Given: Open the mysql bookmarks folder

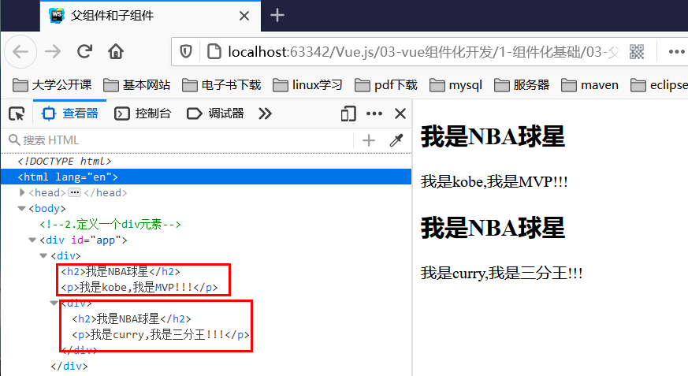Looking at the screenshot, I should coord(456,84).
